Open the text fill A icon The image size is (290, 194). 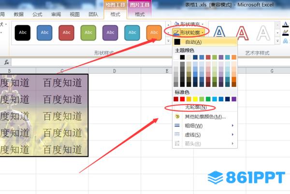click(285, 24)
